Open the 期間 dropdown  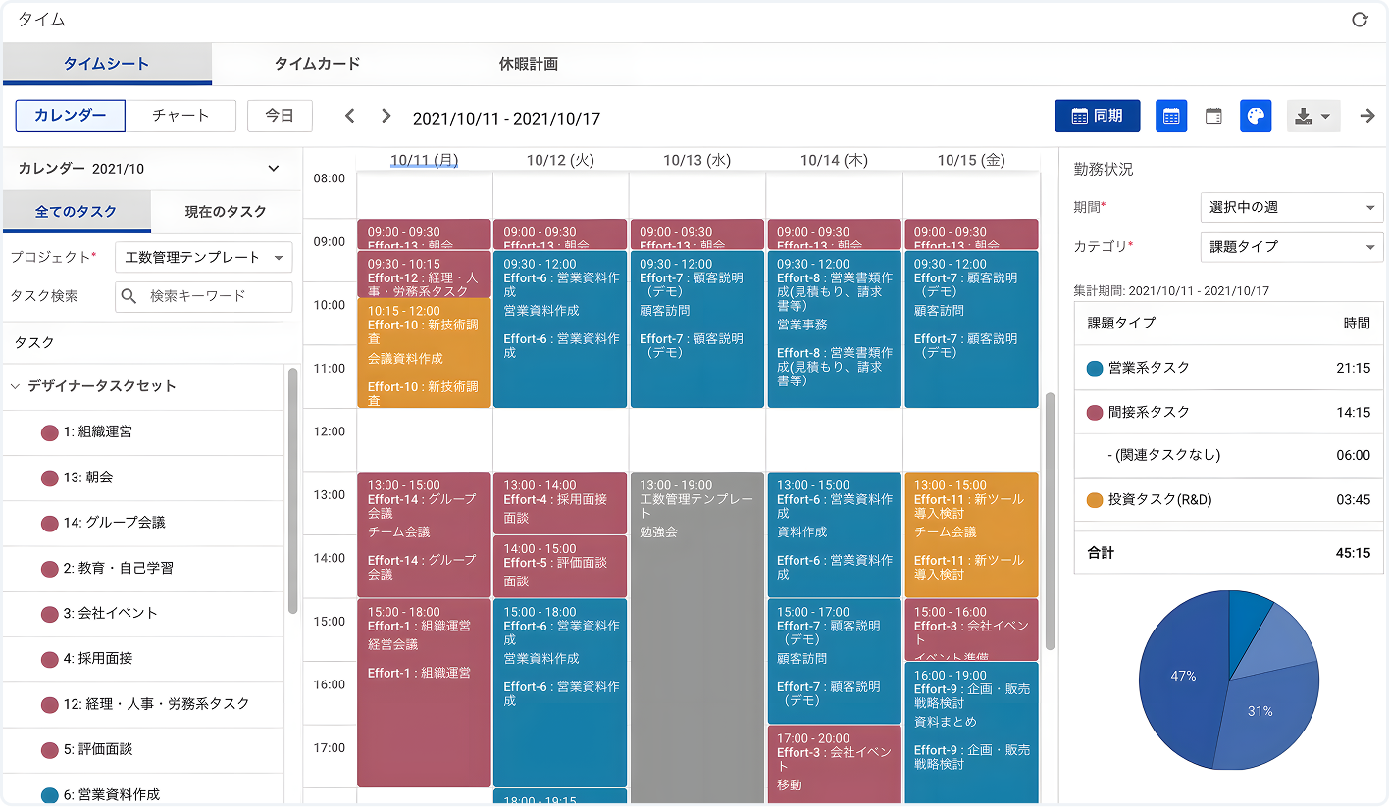(x=1291, y=208)
